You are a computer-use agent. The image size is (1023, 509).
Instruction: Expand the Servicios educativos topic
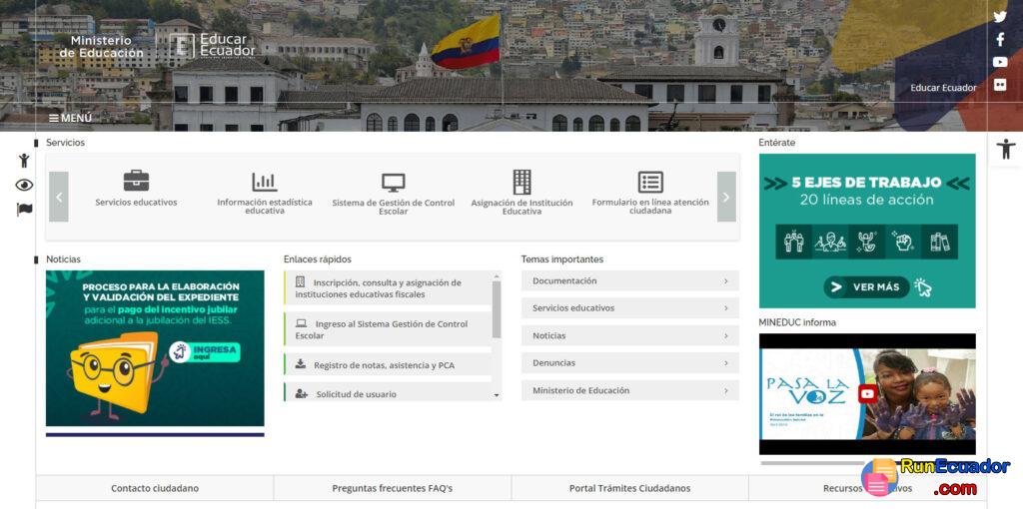630,308
